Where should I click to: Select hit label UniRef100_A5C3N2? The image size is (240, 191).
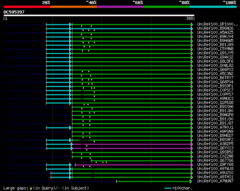click(x=215, y=74)
